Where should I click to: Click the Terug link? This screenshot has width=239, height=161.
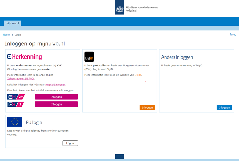(x=233, y=34)
